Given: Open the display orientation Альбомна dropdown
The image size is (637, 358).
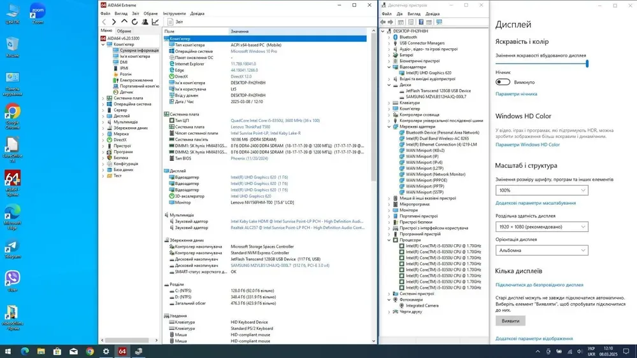Looking at the screenshot, I should pos(541,251).
